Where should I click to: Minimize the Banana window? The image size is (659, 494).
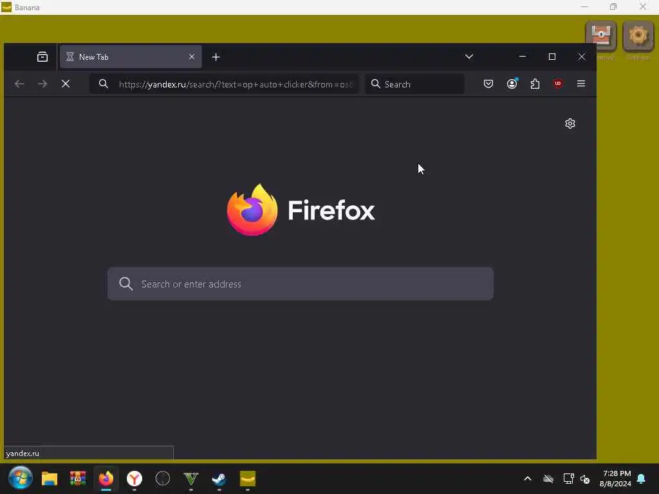tap(584, 6)
